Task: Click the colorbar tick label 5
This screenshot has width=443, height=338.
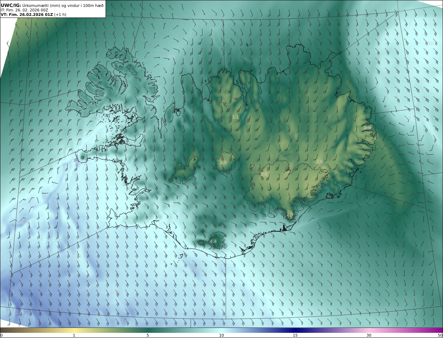Action: (x=148, y=335)
